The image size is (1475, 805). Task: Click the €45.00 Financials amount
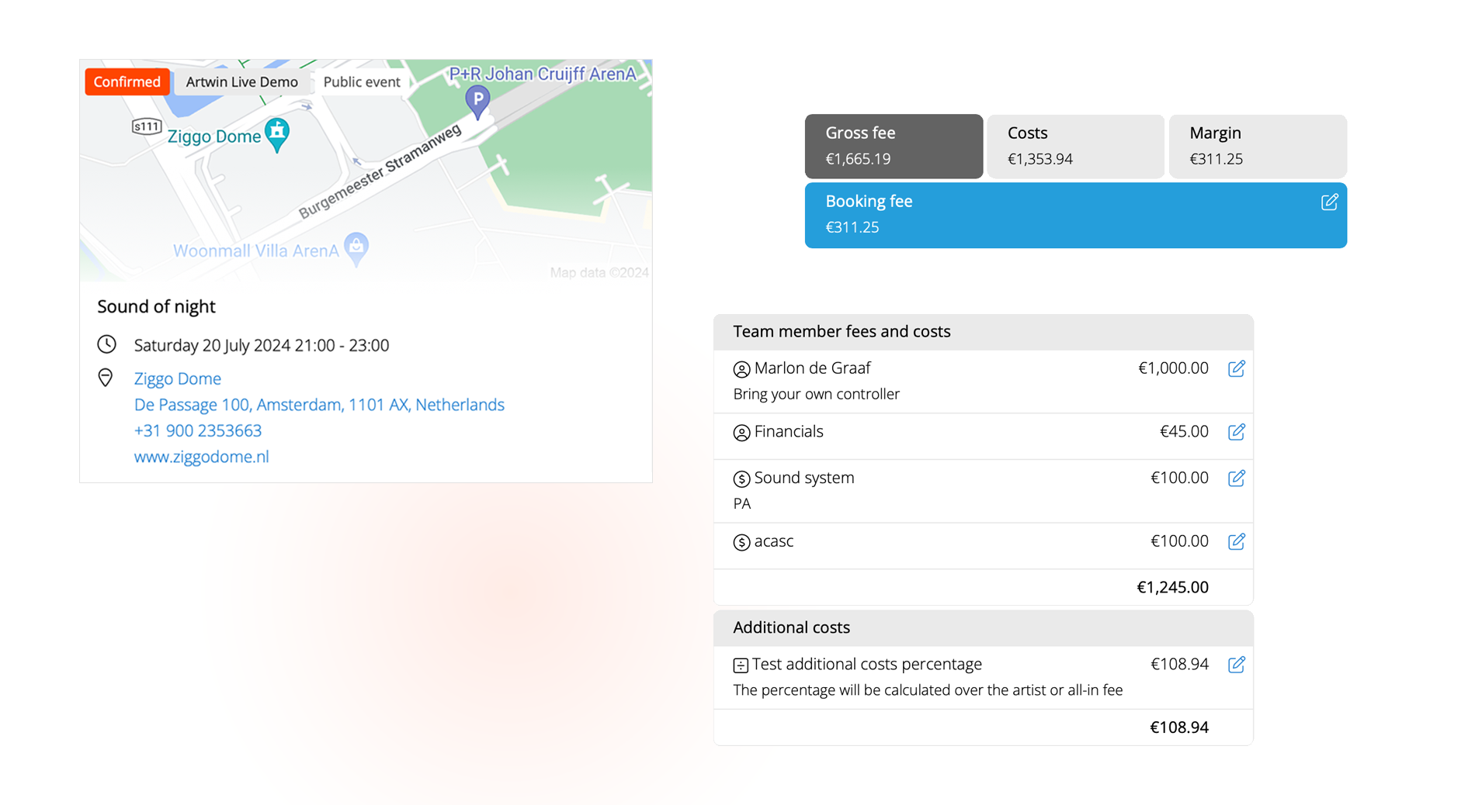click(x=1184, y=431)
